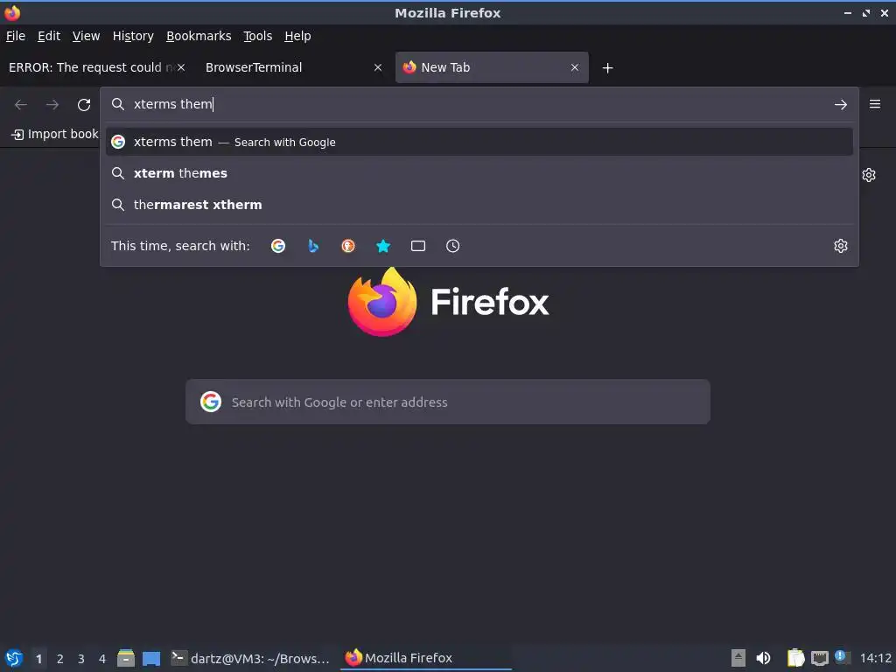Click the page's Search with Google box
896x672 pixels.
point(447,402)
